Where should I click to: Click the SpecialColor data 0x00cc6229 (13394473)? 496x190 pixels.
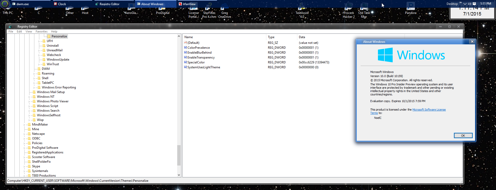[x=314, y=62]
